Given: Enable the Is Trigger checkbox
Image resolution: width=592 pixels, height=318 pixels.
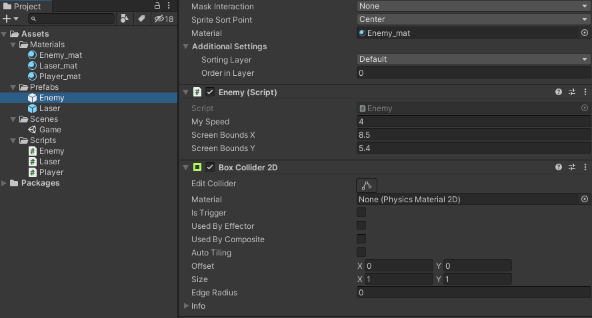Looking at the screenshot, I should point(361,212).
